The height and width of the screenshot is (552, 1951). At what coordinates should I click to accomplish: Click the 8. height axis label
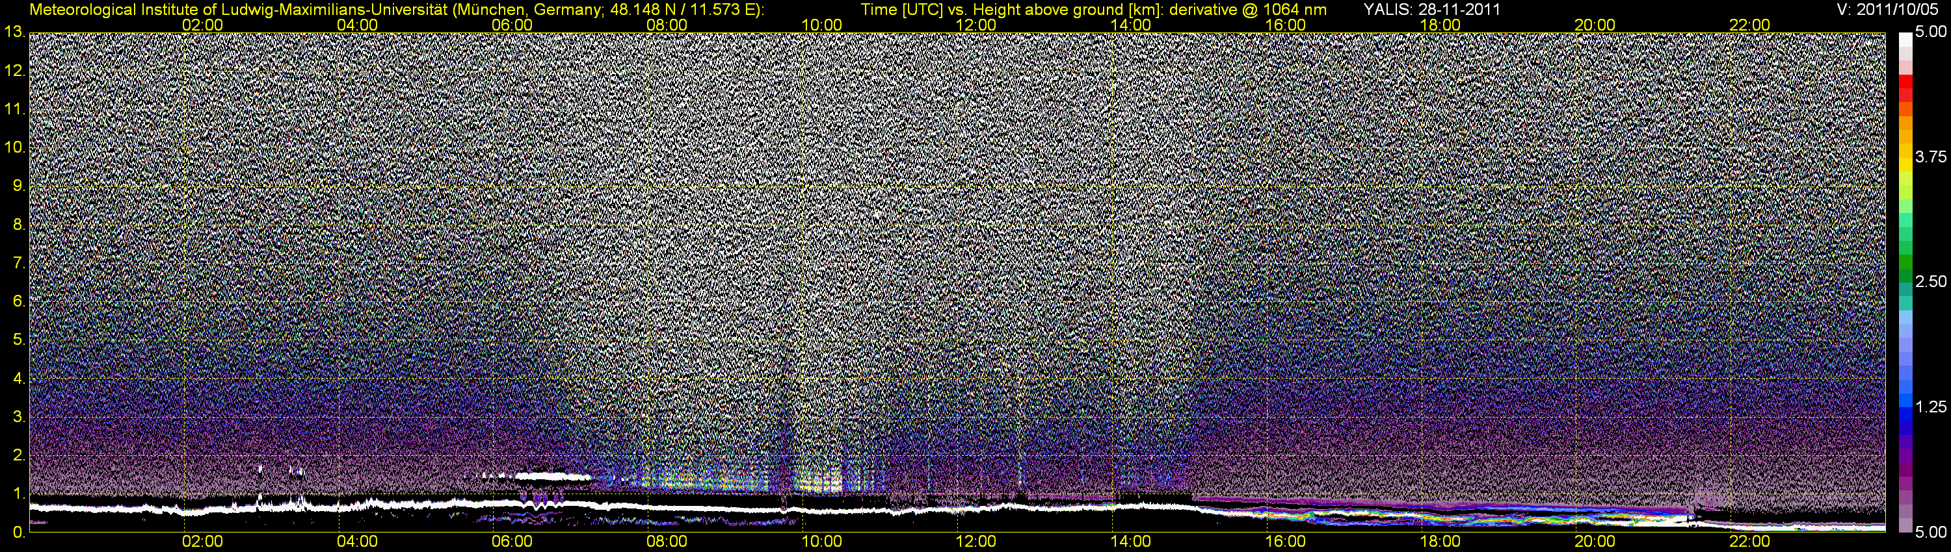point(18,225)
